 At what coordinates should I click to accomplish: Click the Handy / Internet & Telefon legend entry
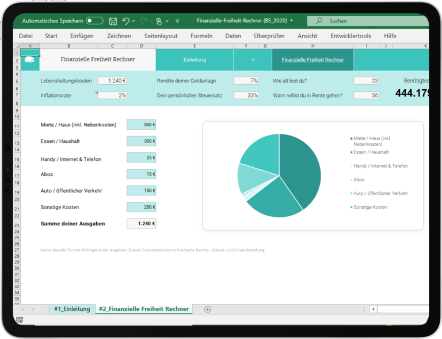click(379, 166)
